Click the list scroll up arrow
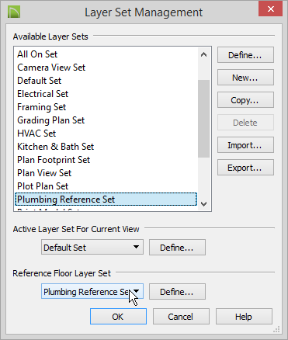The image size is (288, 340). (203, 54)
